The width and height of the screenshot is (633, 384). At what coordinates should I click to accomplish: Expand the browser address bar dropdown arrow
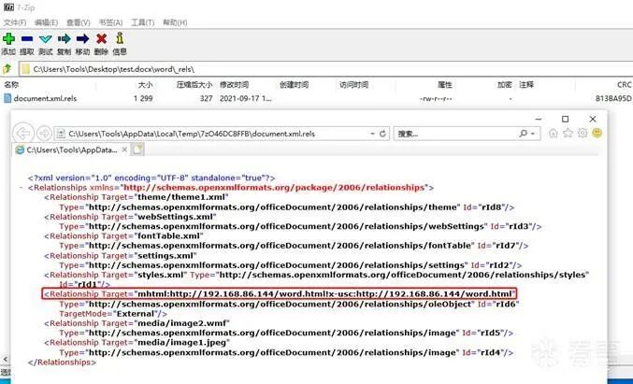tap(372, 134)
